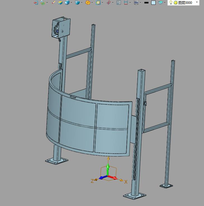
Task: Click the light blue face color swatch
Action: pyautogui.click(x=153, y=3)
